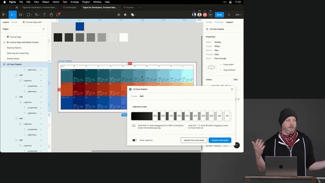Click the tip icon beside the Shift hint

(x=134, y=126)
